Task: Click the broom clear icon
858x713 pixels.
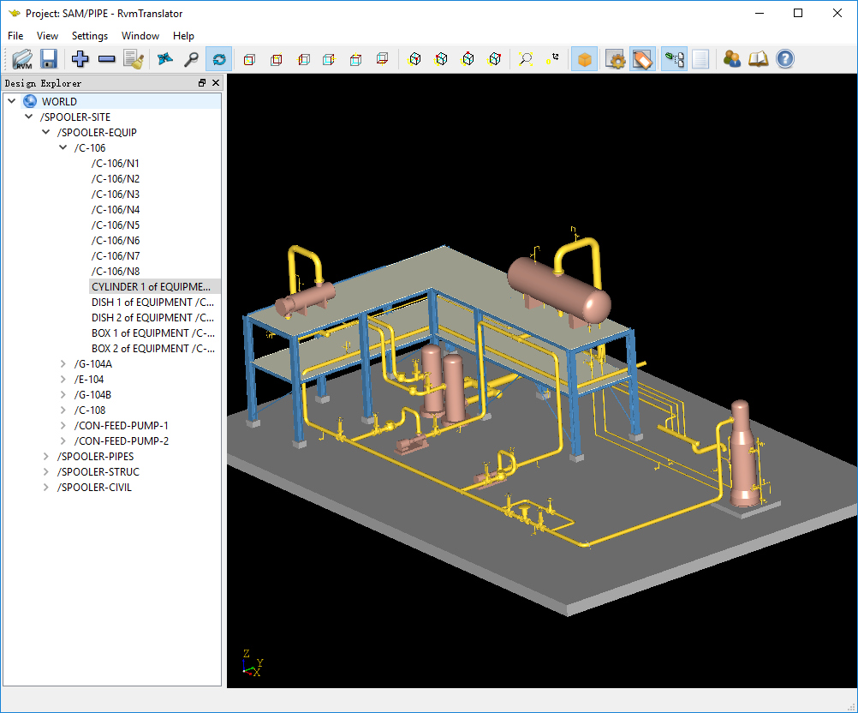Action: coord(133,59)
